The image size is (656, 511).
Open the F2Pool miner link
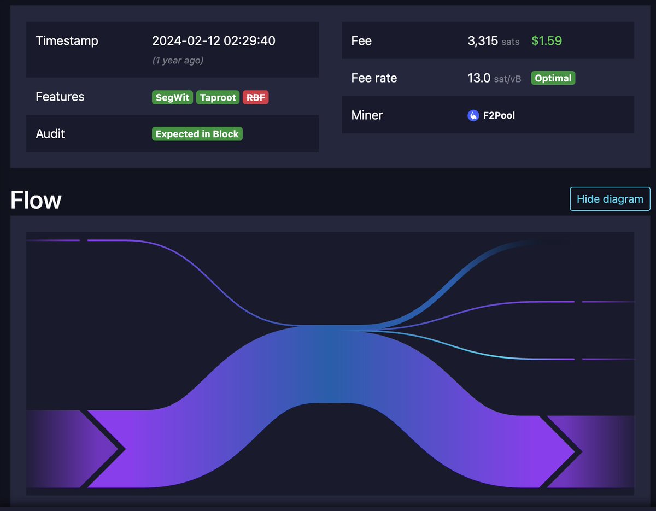[498, 115]
